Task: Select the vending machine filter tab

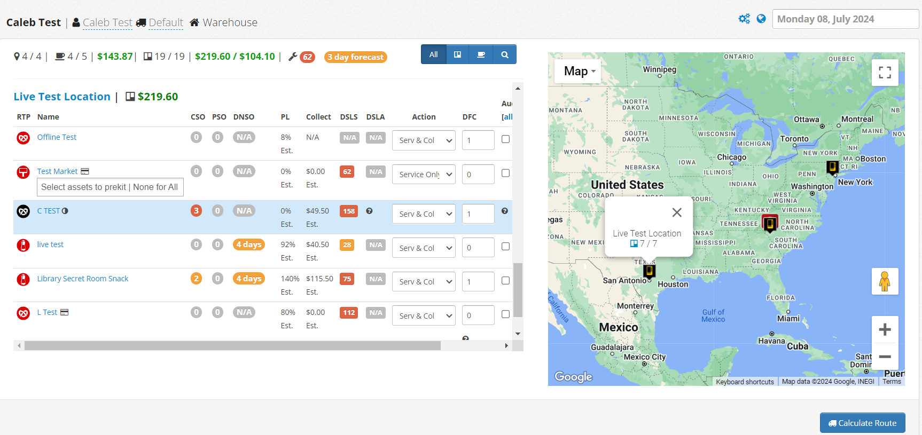Action: pyautogui.click(x=457, y=54)
